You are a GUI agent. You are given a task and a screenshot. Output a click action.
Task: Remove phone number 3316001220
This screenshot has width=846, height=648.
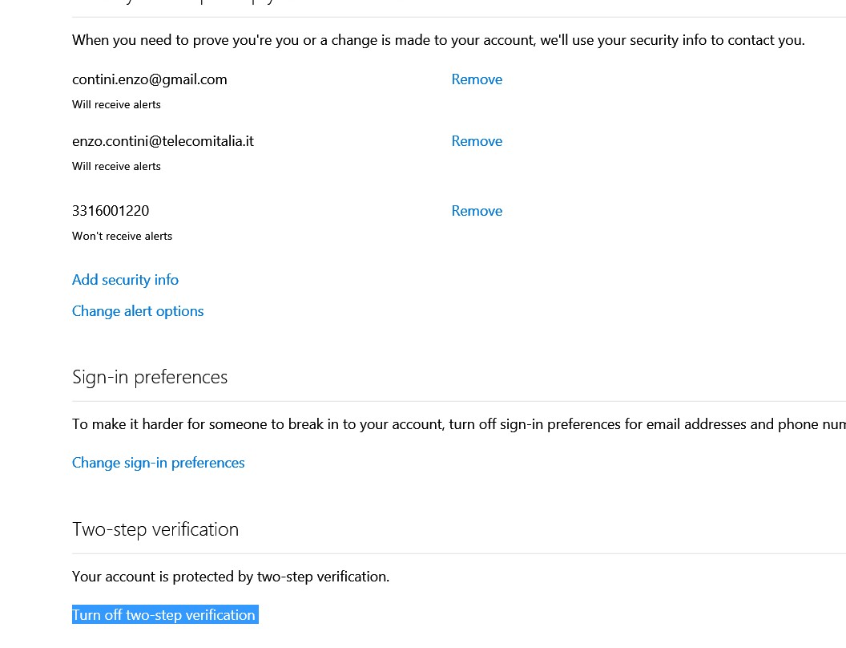point(477,211)
